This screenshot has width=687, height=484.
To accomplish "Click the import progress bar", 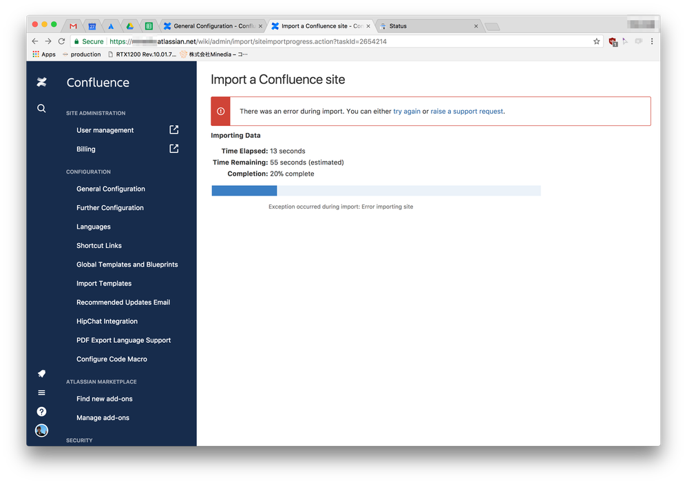I will pyautogui.click(x=375, y=191).
